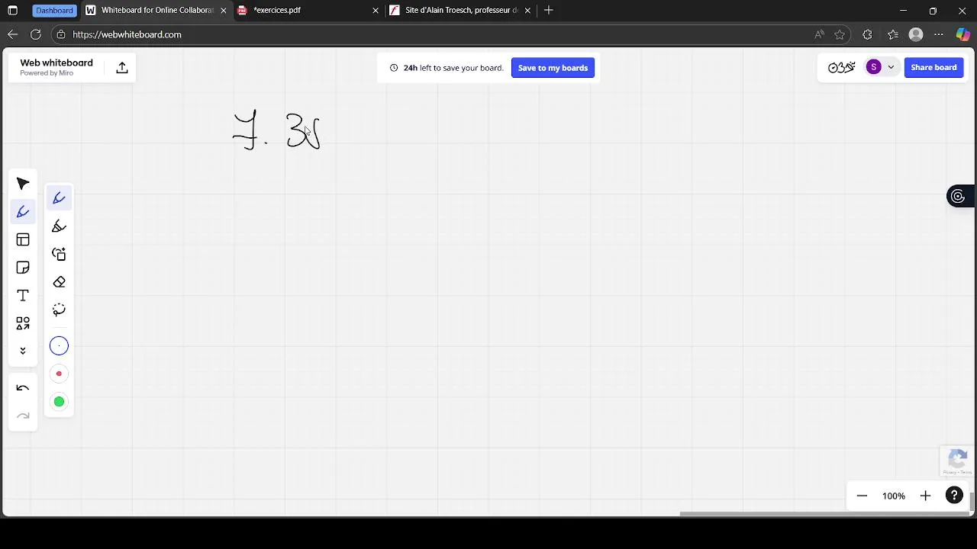Click the horizontal scrollbar thumb
Screen dimensions: 977x549
[824, 513]
